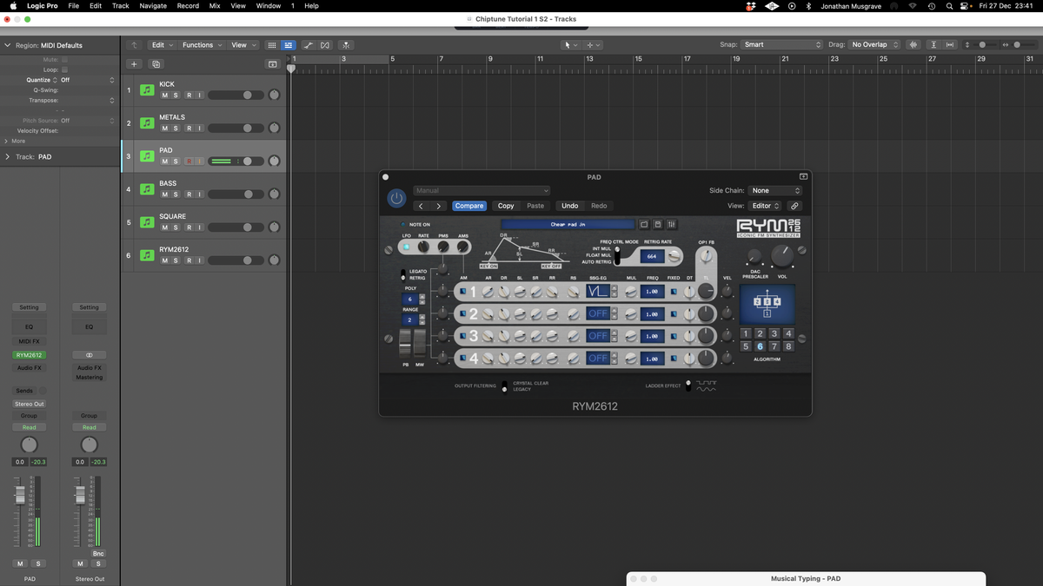Viewport: 1043px width, 586px height.
Task: Adjust the PAD channel strip volume fader
Action: pyautogui.click(x=21, y=496)
